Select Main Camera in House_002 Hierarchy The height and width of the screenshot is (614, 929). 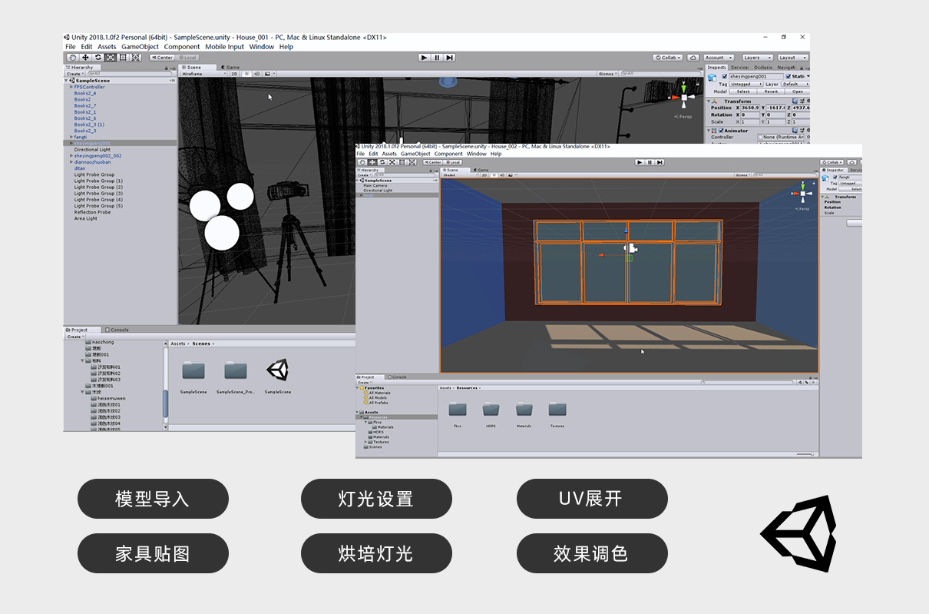(375, 185)
